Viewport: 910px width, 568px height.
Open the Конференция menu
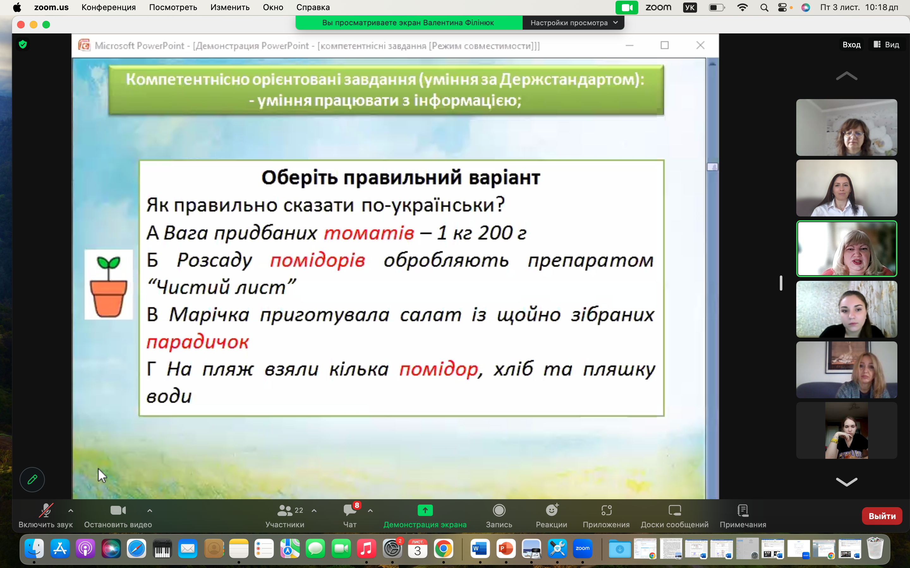[x=108, y=7]
